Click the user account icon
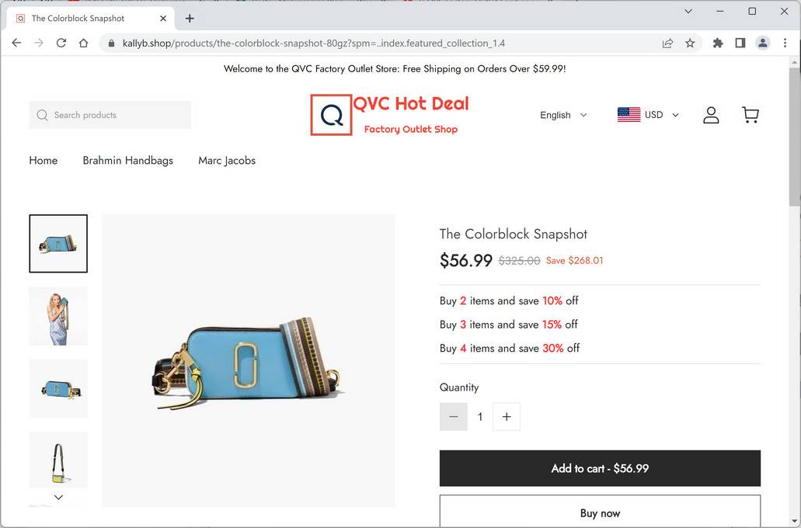This screenshot has height=528, width=801. [x=710, y=115]
